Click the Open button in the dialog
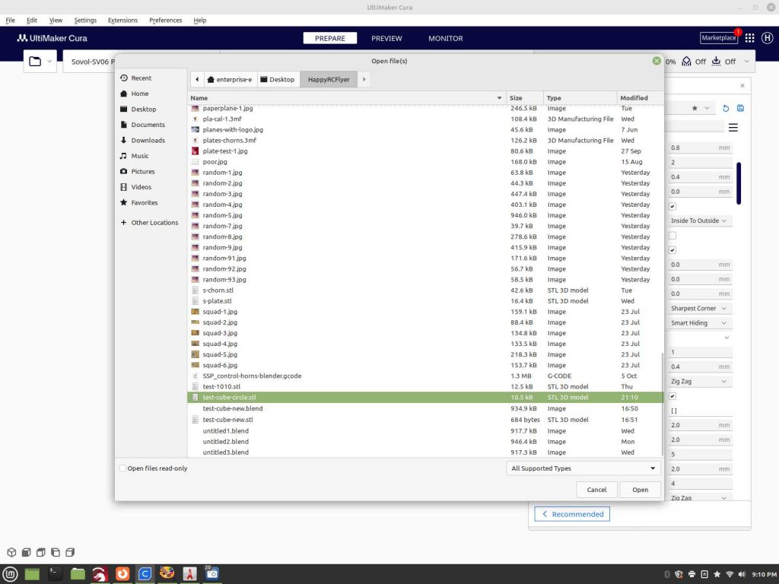Image resolution: width=779 pixels, height=584 pixels. (640, 490)
